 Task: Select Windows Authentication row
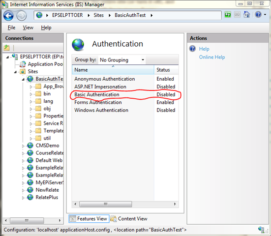125,110
